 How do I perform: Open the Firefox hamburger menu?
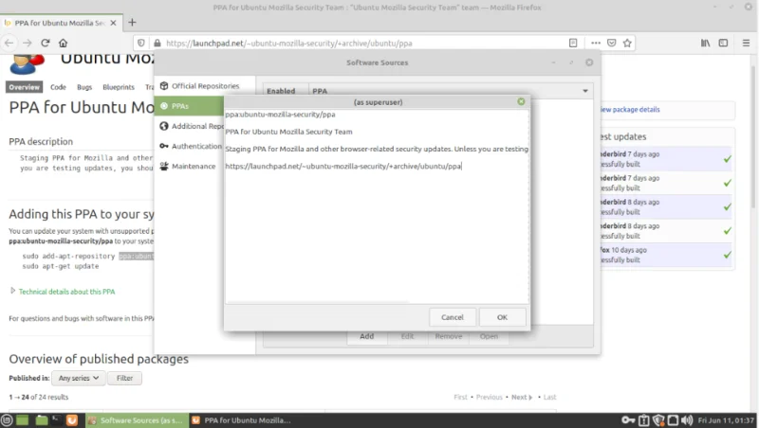pos(746,43)
